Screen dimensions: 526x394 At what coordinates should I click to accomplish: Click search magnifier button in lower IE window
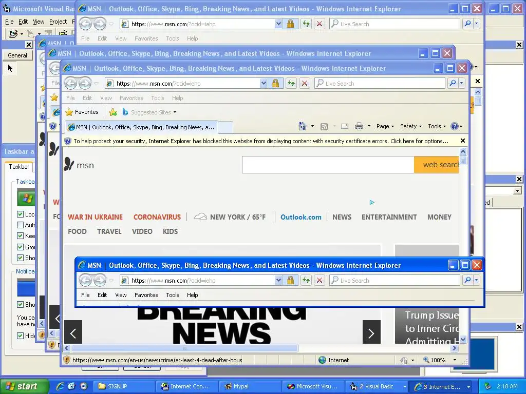click(x=467, y=280)
